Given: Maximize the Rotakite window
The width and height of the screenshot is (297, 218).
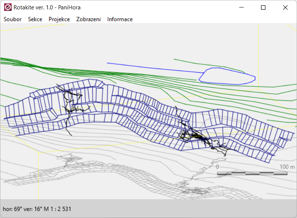Looking at the screenshot, I should (x=263, y=7).
